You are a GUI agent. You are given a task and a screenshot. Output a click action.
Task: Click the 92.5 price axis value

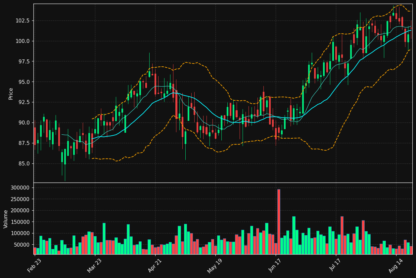[x=24, y=102]
